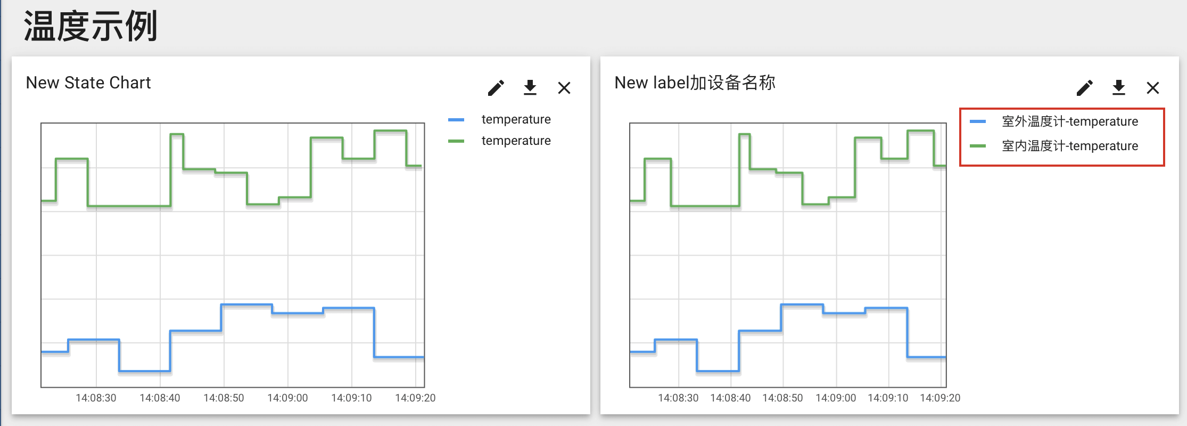
Task: Toggle green temperature series in left legend
Action: 516,141
